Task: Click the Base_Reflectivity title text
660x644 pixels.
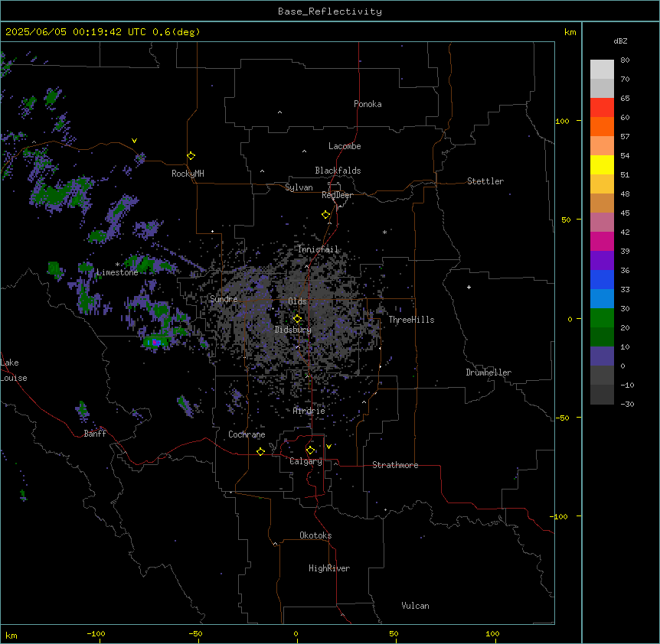Action: point(330,11)
